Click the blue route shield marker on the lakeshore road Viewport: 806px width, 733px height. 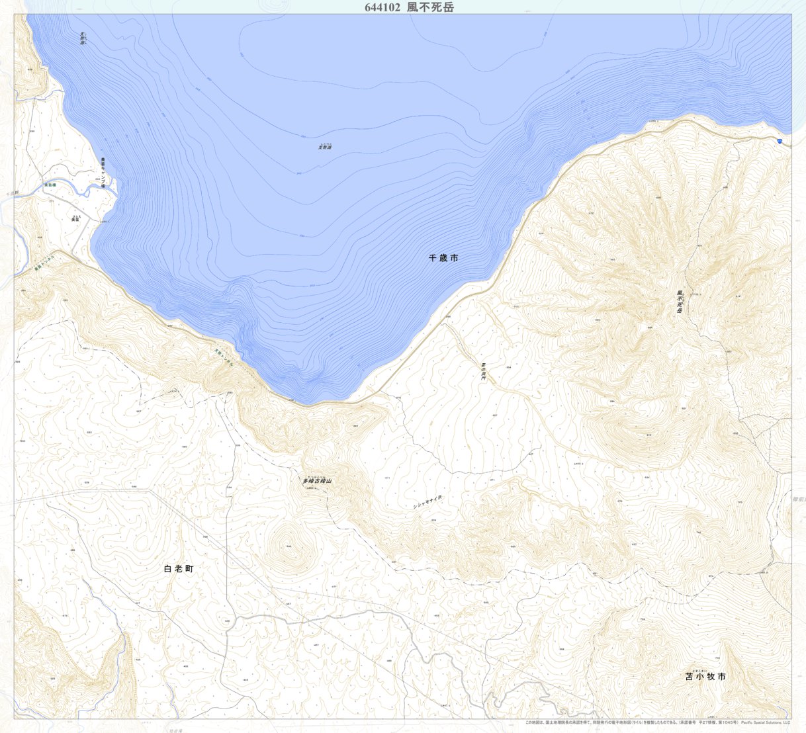click(782, 141)
